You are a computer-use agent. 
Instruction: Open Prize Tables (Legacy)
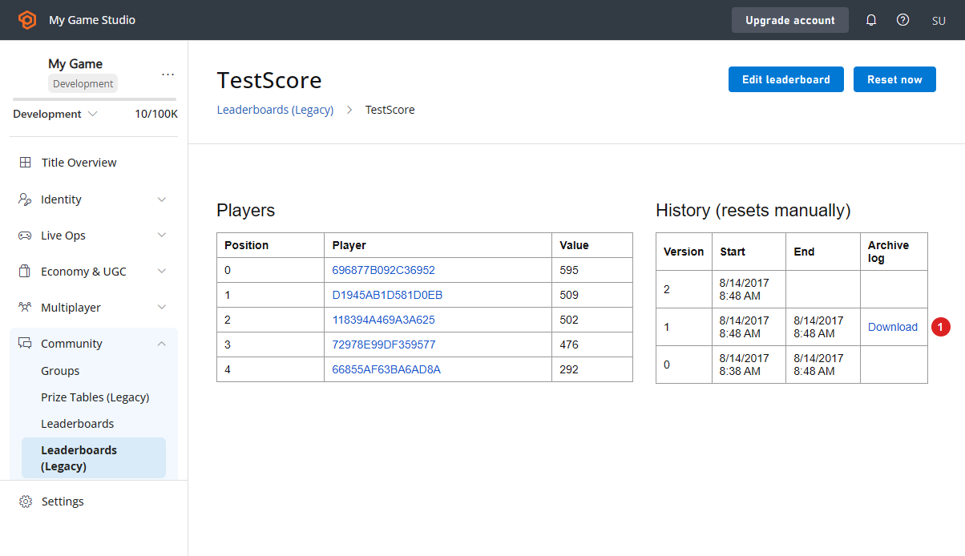click(x=95, y=397)
